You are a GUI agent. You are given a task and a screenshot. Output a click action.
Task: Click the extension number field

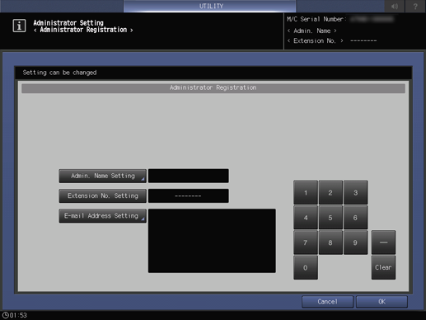(189, 195)
